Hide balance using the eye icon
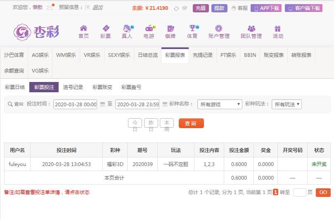 pyautogui.click(x=185, y=8)
